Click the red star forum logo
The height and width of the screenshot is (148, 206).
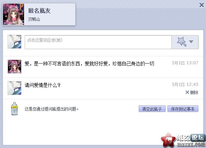(168, 140)
